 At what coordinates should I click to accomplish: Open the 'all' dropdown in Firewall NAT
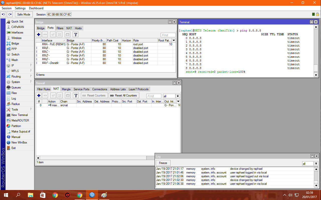pyautogui.click(x=178, y=96)
